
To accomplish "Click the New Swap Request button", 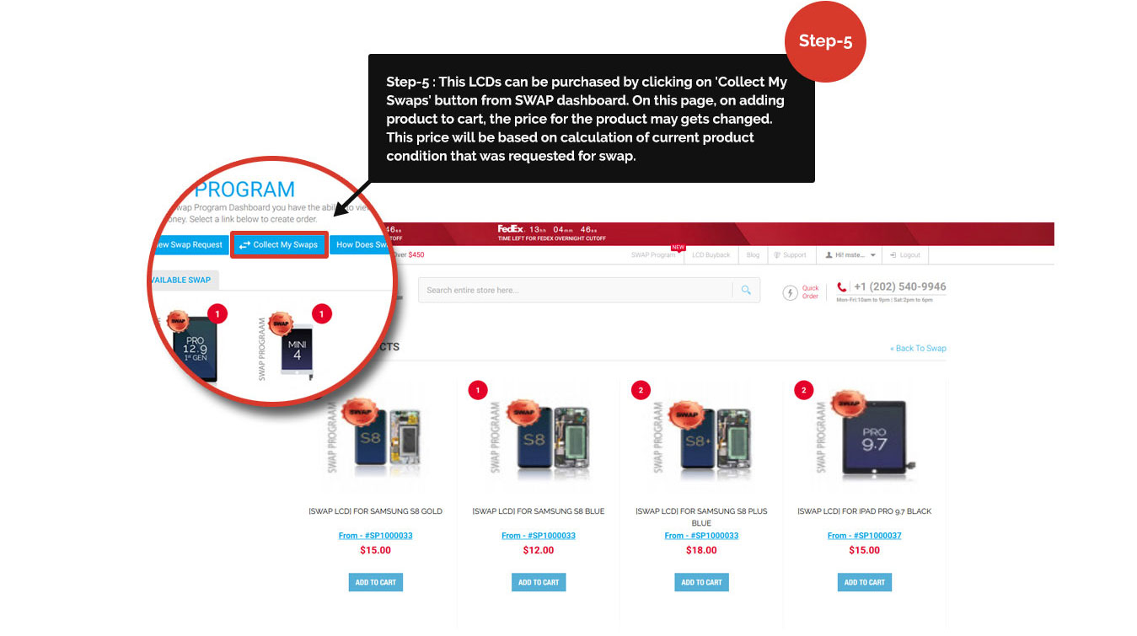I will [187, 245].
